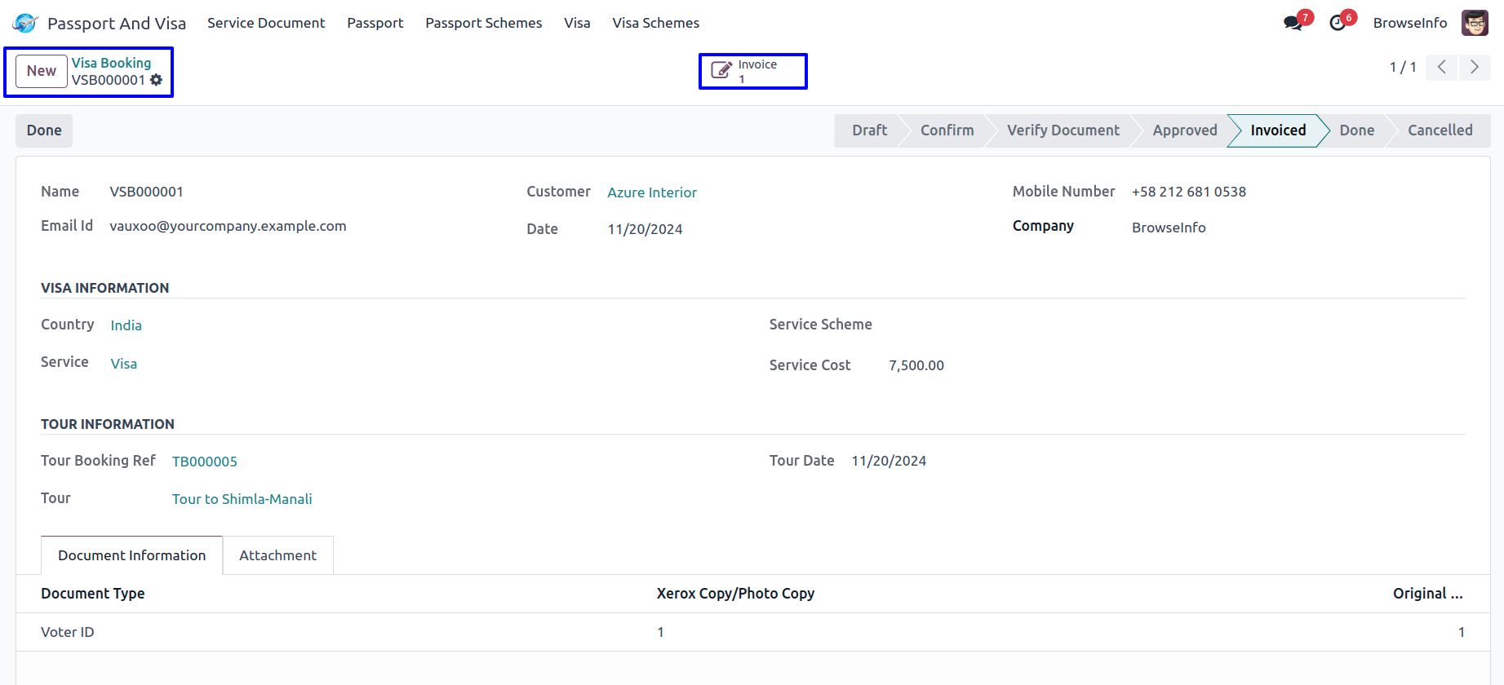Click the Original column header
Screen dimensions: 1504x685
tap(1427, 594)
